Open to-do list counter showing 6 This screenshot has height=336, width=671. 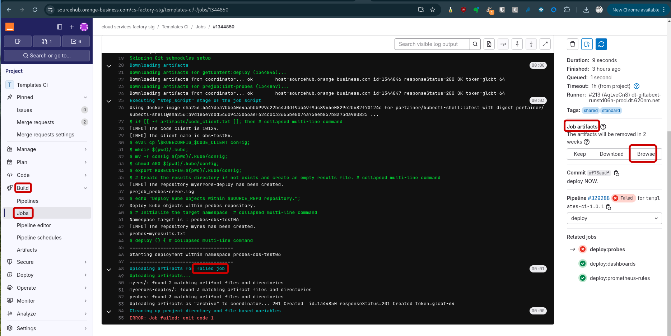[x=76, y=41]
